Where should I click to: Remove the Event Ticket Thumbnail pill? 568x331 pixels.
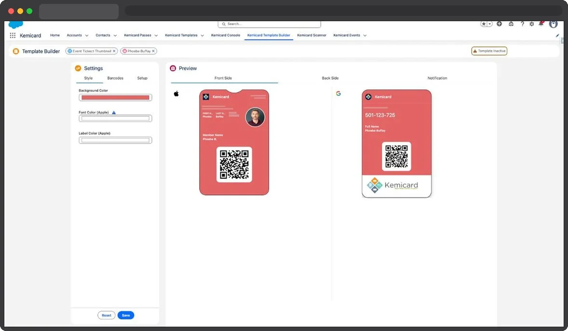[x=114, y=51]
